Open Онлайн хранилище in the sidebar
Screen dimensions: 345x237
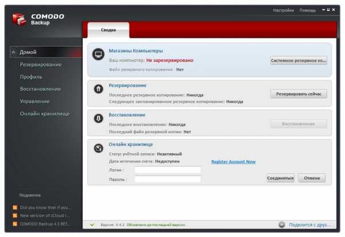pos(45,114)
